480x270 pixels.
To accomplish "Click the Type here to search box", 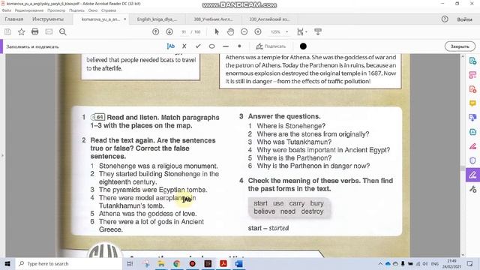I will pos(68,263).
